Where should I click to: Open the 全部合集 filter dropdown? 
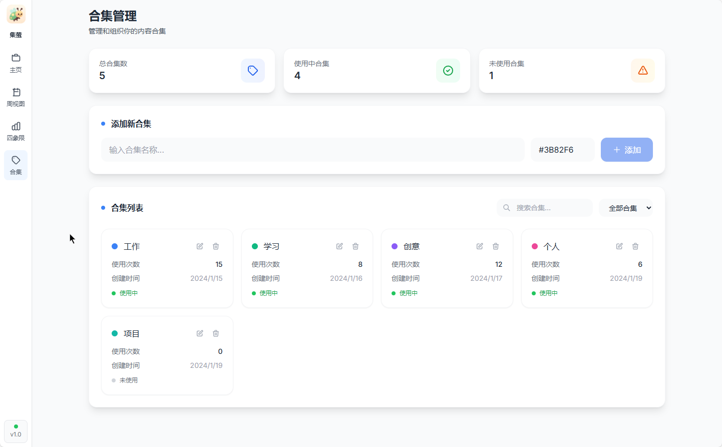626,208
